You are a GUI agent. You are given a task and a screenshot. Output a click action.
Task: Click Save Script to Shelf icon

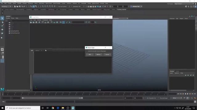pos(39,22)
